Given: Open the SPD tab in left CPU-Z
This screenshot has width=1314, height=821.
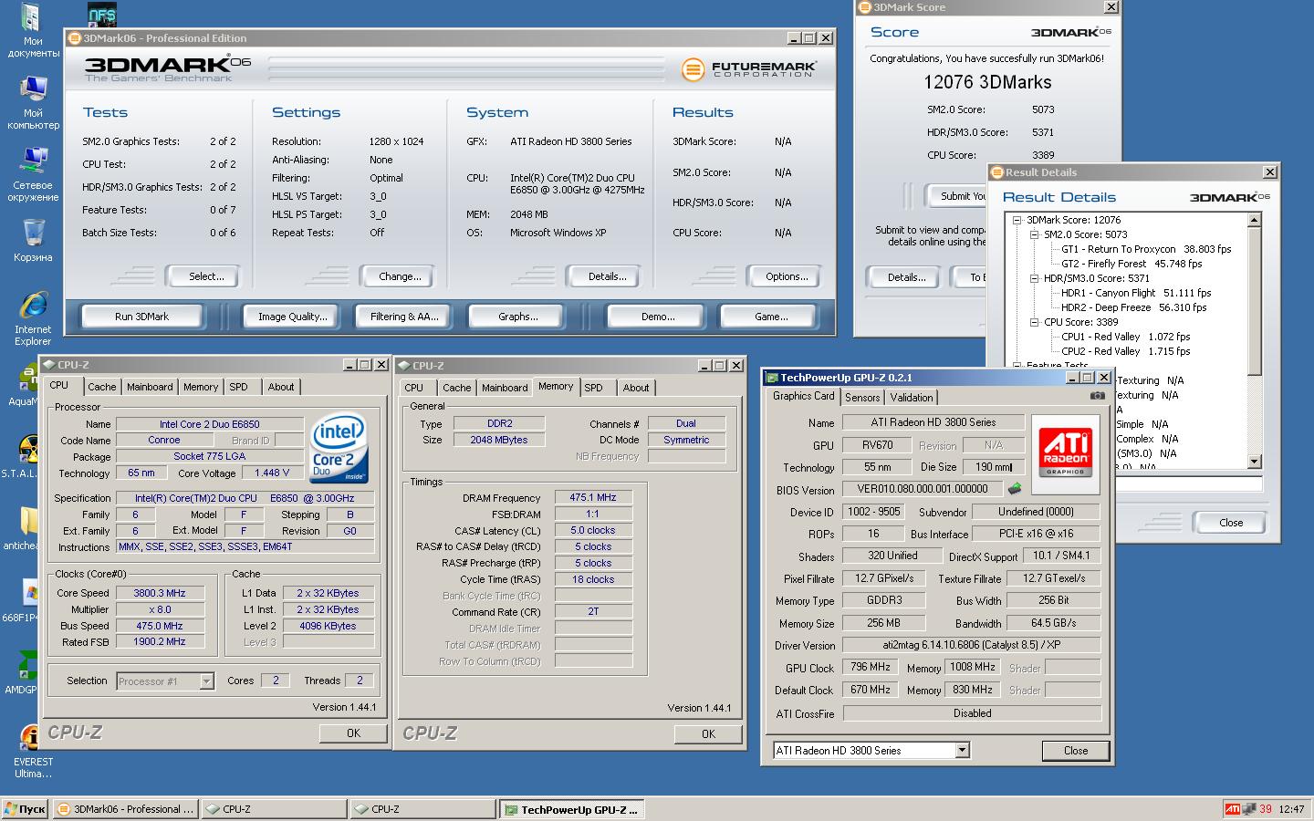Looking at the screenshot, I should coord(239,387).
